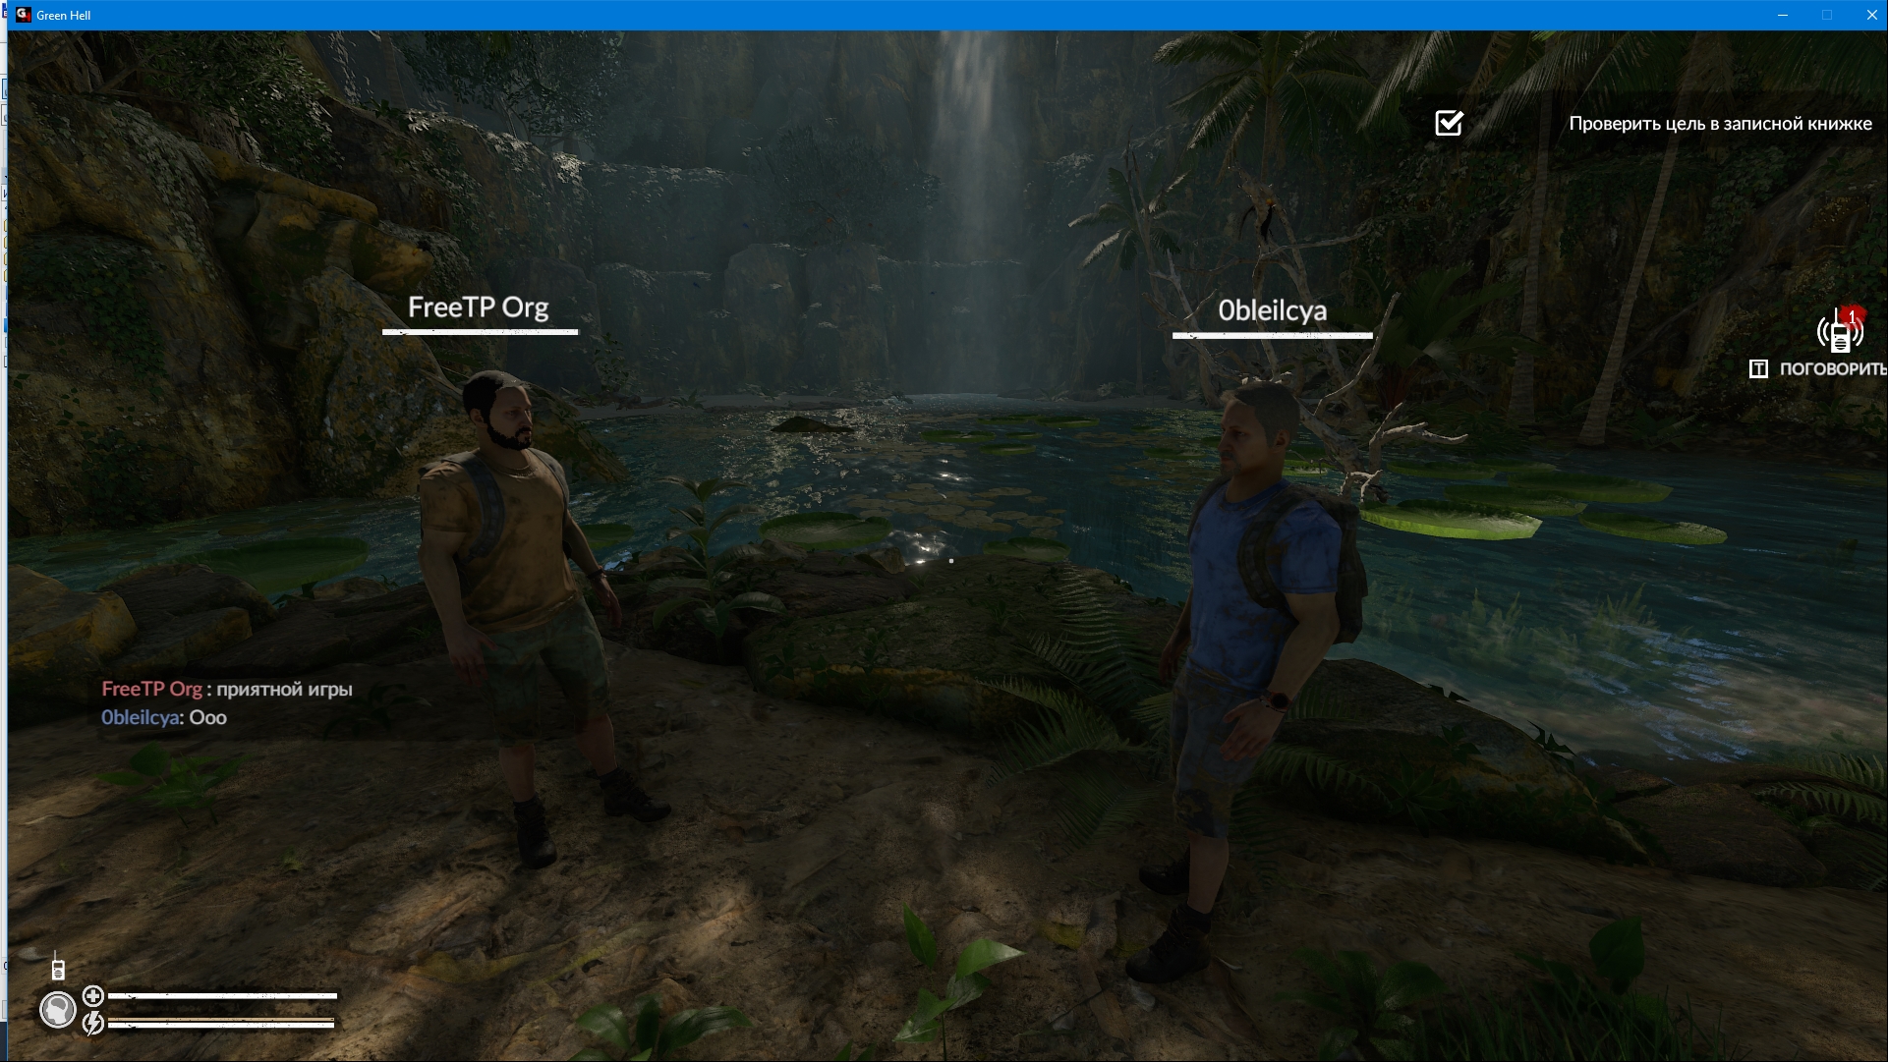Screen dimensions: 1888x1062
Task: Click the FreeTP Org name in the chat
Action: click(151, 690)
